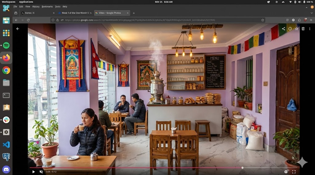Open the video settings gear menu

point(286,172)
